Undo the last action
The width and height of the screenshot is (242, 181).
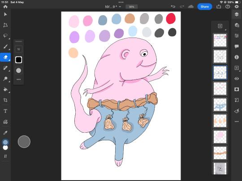tap(173, 6)
